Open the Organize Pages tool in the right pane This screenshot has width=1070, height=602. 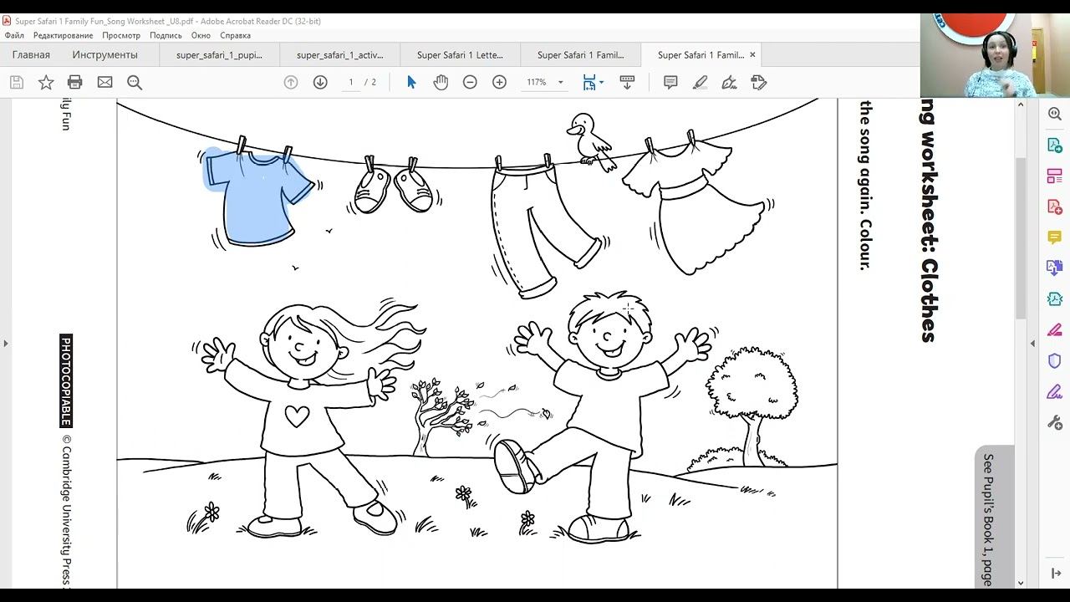pyautogui.click(x=1055, y=176)
